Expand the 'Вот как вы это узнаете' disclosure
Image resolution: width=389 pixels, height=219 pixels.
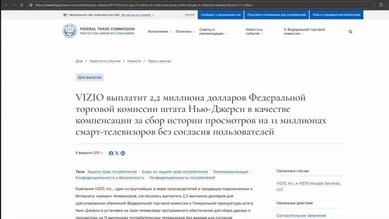click(x=137, y=15)
